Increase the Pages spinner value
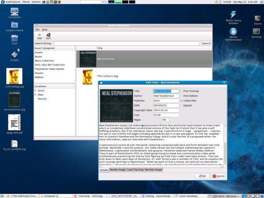The height and width of the screenshot is (198, 264). pos(170,119)
